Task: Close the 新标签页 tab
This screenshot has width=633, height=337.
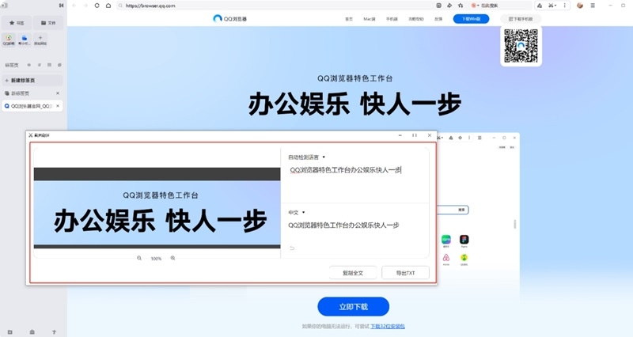Action: 58,93
